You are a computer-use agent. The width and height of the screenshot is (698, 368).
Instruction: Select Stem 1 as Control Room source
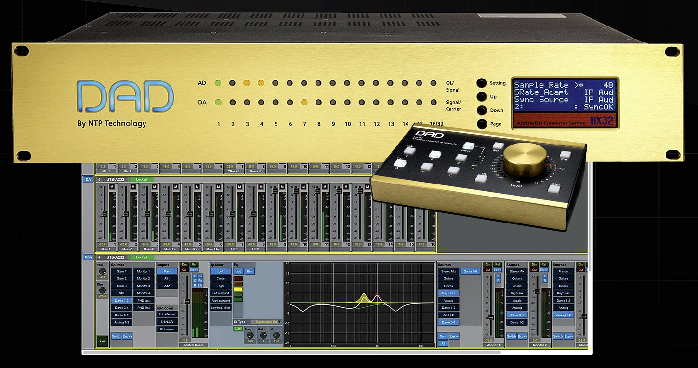121,271
